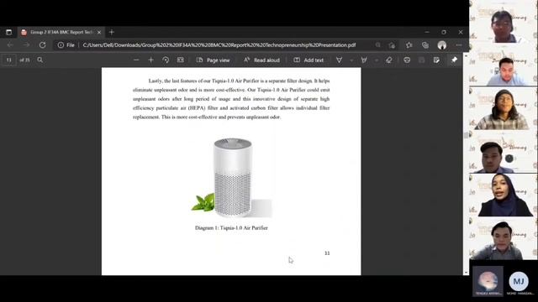538x302 pixels.
Task: Expand the Highlight color dropdown
Action: point(377,60)
